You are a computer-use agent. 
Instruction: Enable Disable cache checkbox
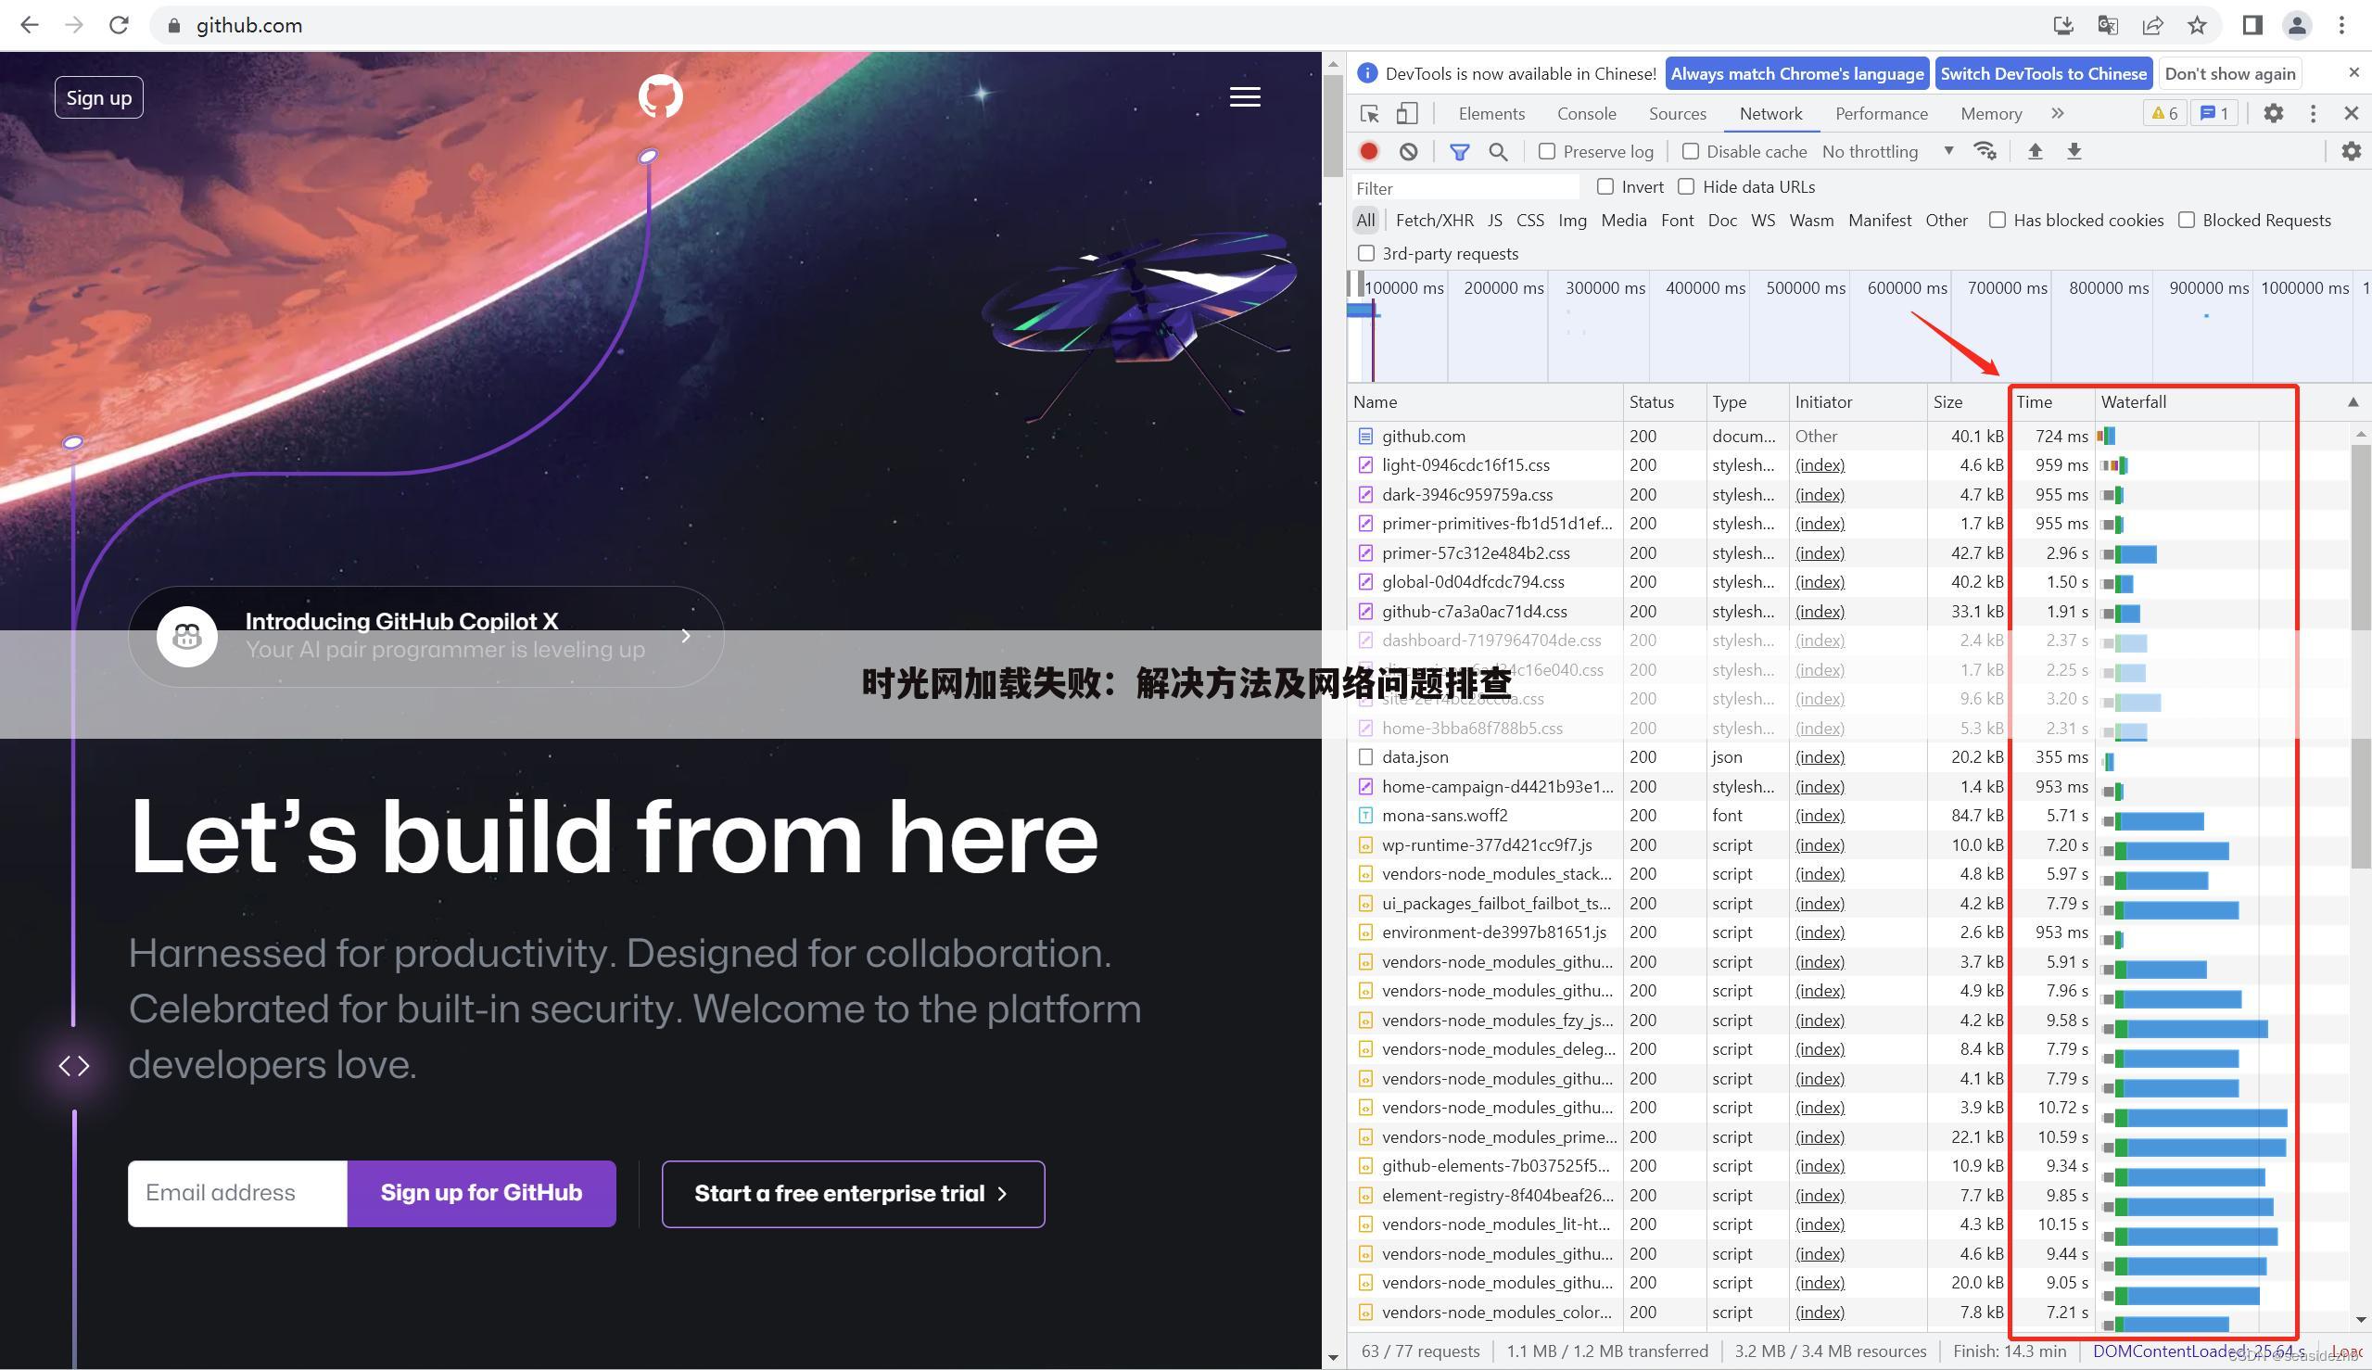[x=1690, y=151]
